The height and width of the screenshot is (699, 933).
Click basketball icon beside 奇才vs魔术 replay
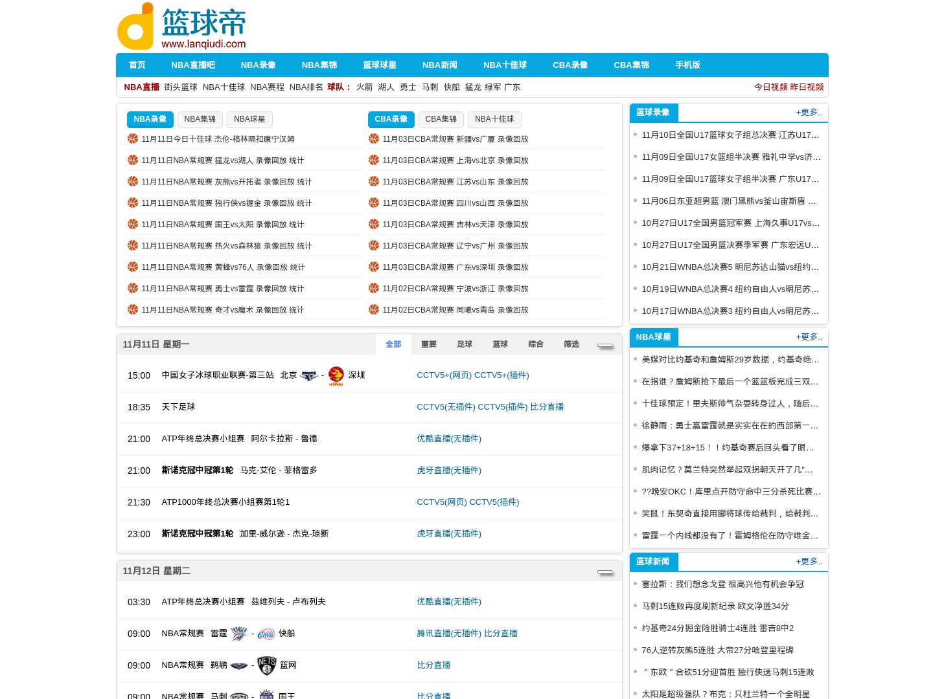click(133, 309)
